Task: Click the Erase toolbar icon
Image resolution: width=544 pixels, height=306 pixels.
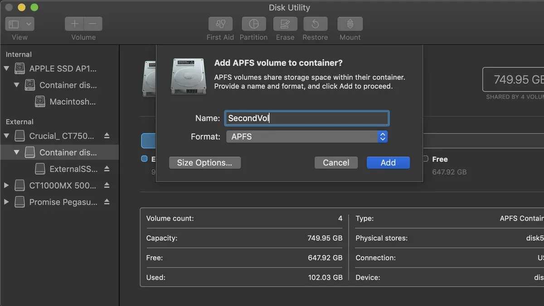Action: click(285, 24)
